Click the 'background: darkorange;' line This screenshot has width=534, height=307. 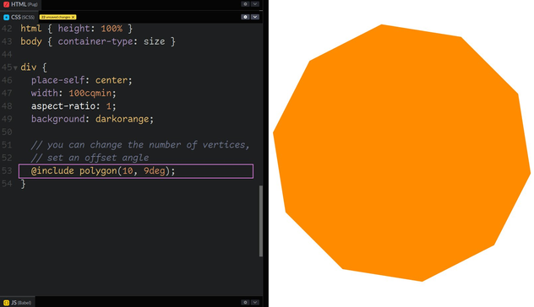pyautogui.click(x=92, y=119)
